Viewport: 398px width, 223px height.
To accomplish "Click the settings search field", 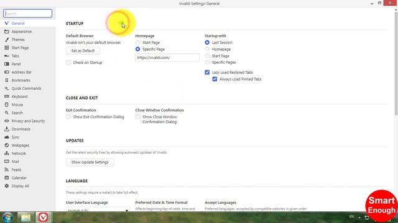I will 27,14.
